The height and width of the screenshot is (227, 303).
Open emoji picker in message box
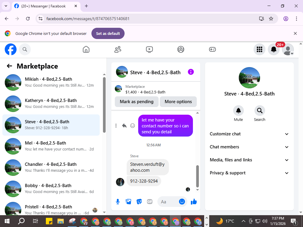tap(182, 202)
